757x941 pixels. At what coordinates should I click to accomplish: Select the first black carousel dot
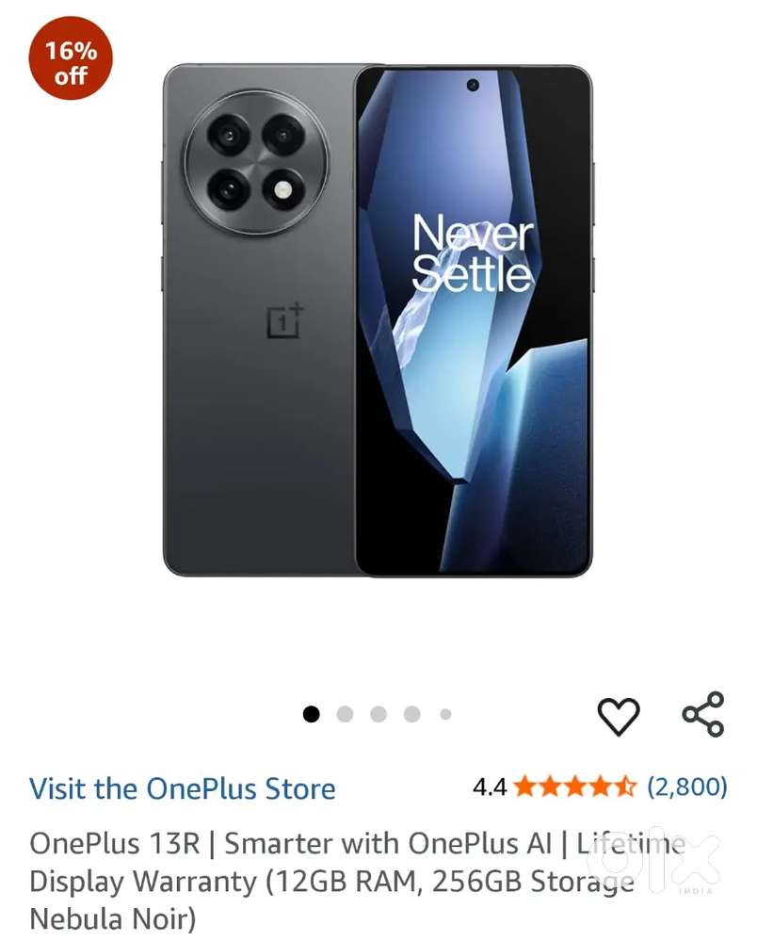click(312, 714)
